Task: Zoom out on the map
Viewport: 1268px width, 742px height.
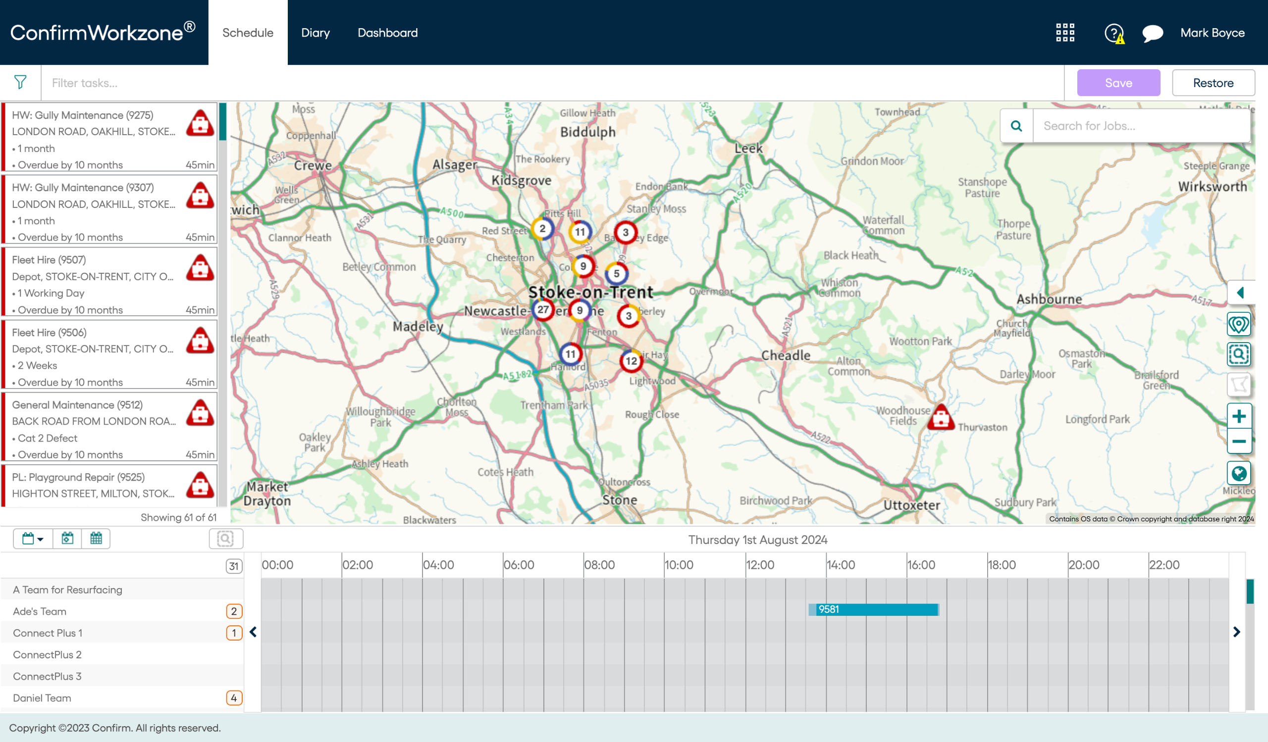Action: (x=1238, y=442)
